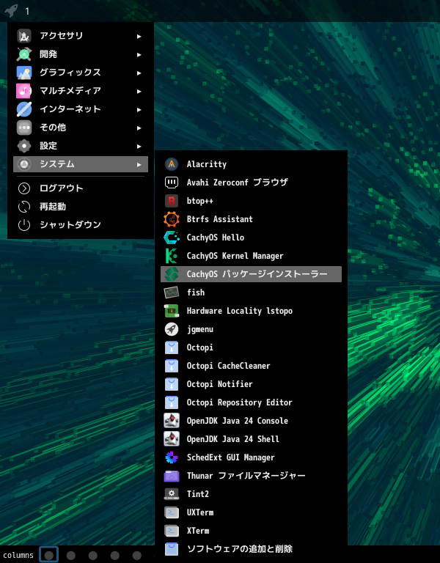Click the OpenJDK Java 24 Shell icon
The width and height of the screenshot is (440, 563).
click(172, 439)
